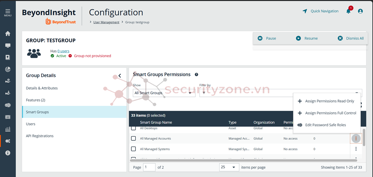Click the User Management breadcrumb link
This screenshot has width=373, height=177.
(x=106, y=22)
